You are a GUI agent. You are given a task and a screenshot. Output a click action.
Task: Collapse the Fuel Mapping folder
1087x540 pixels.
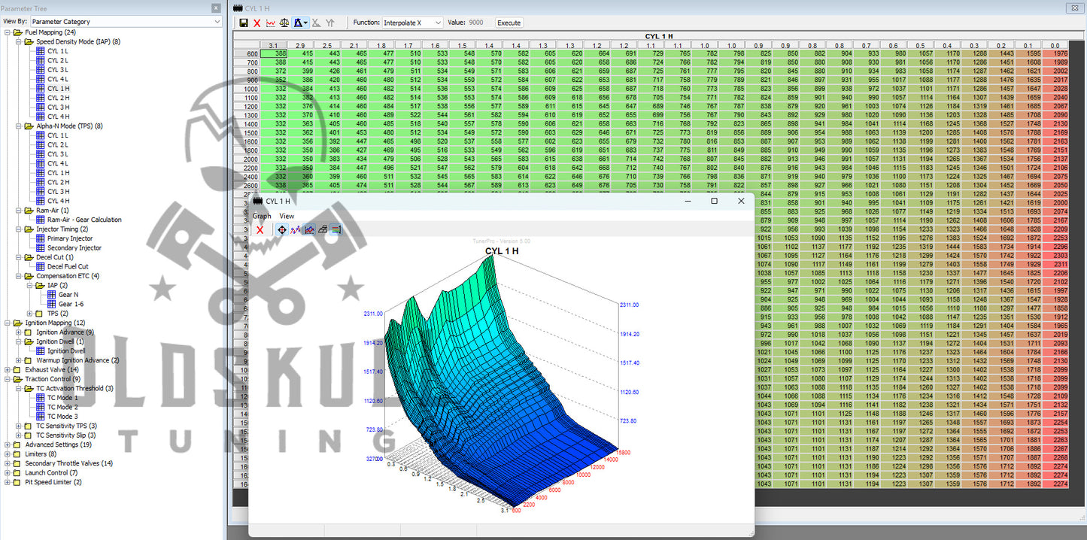click(8, 33)
